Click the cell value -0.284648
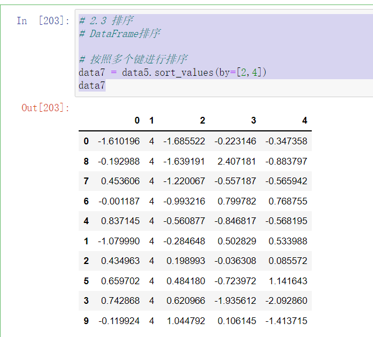Image resolution: width=373 pixels, height=337 pixels. point(184,241)
